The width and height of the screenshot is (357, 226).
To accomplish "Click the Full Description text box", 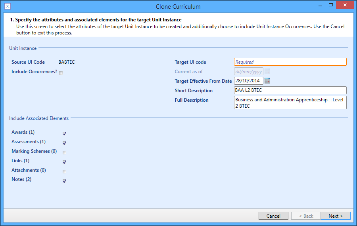I will (x=290, y=103).
